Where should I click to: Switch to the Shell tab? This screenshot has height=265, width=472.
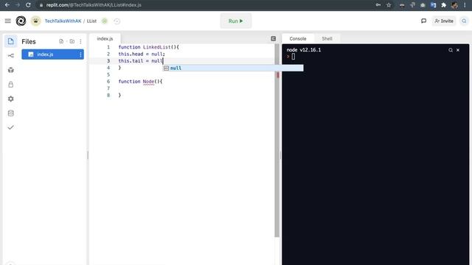327,38
